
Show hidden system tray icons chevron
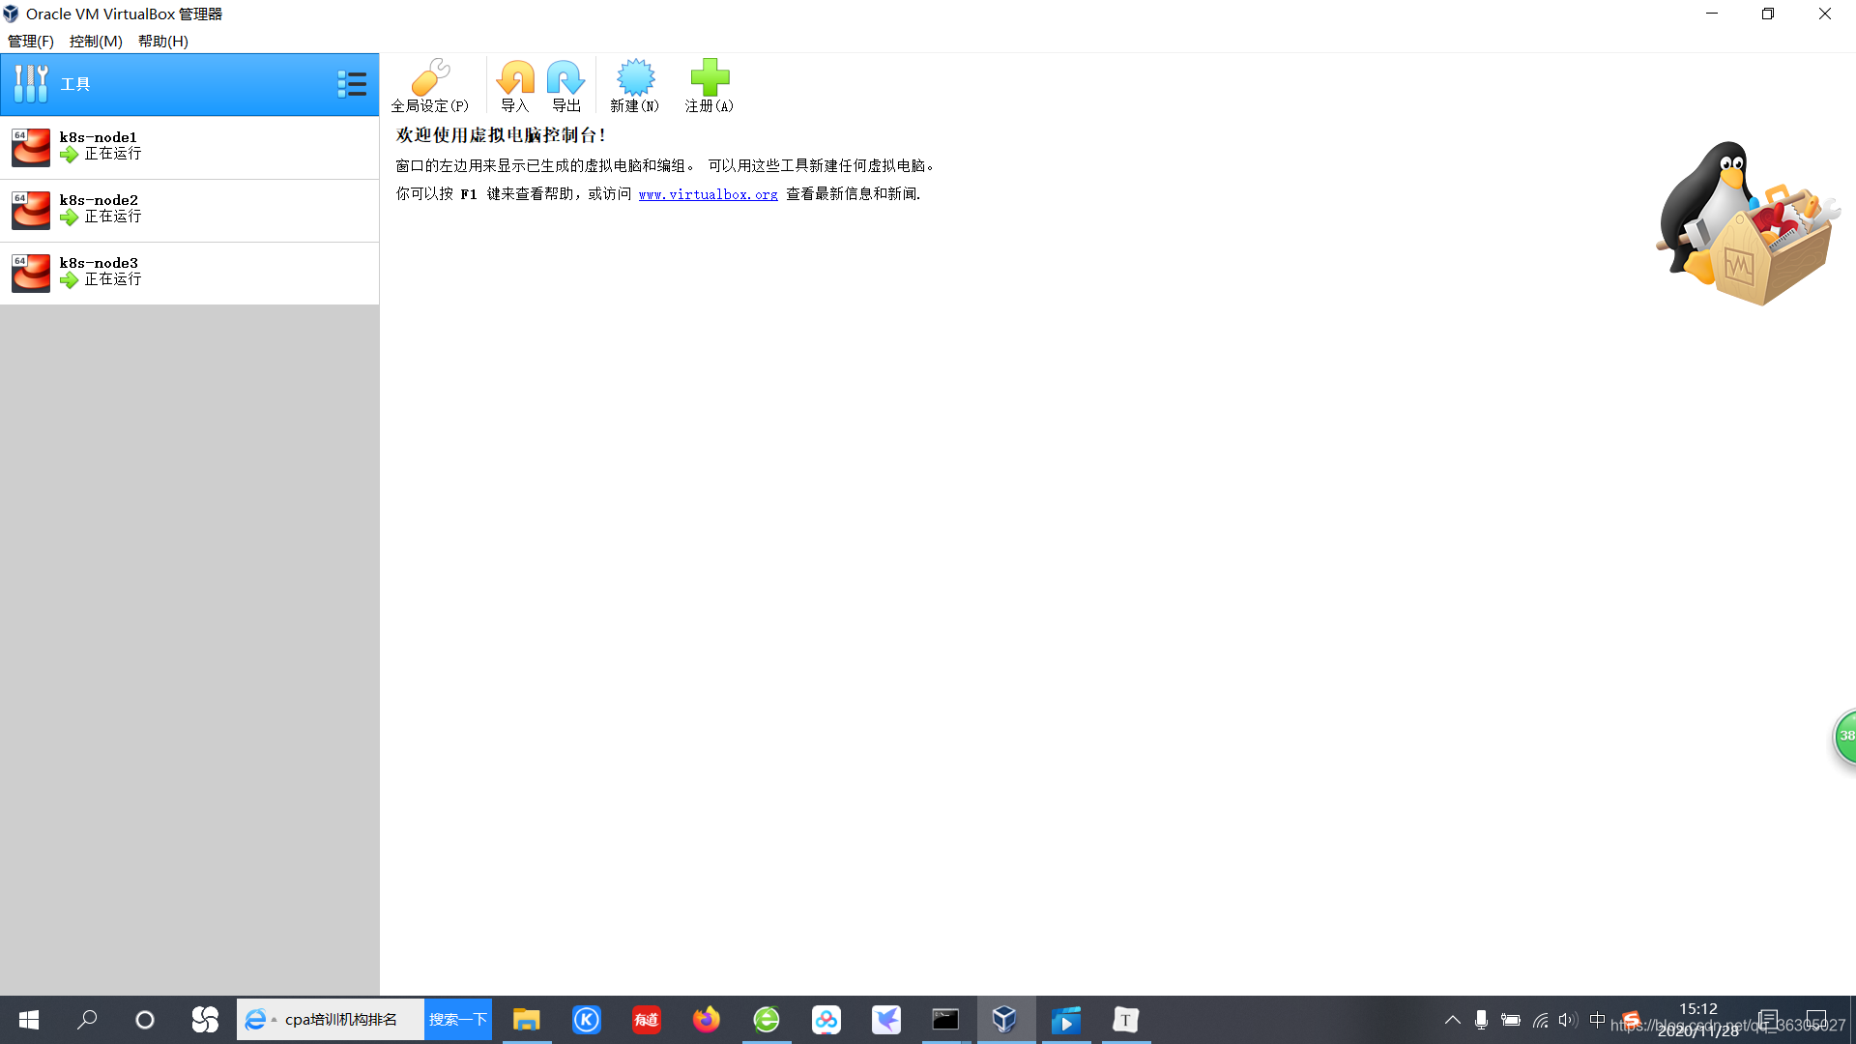click(1452, 1020)
